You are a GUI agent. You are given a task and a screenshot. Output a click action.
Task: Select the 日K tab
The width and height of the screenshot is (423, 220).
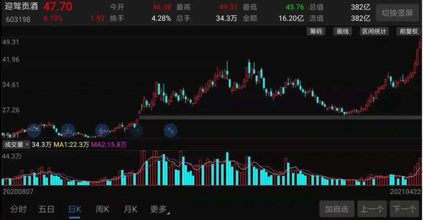[x=75, y=209]
